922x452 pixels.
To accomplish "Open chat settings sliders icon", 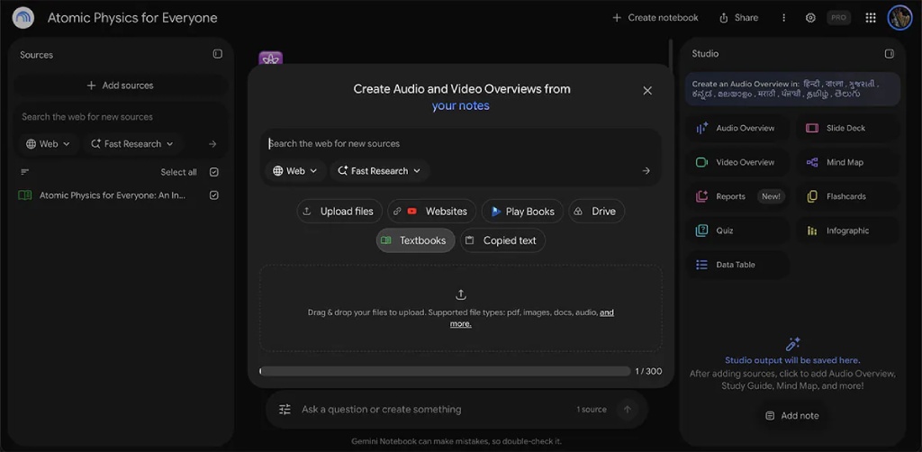I will tap(285, 410).
